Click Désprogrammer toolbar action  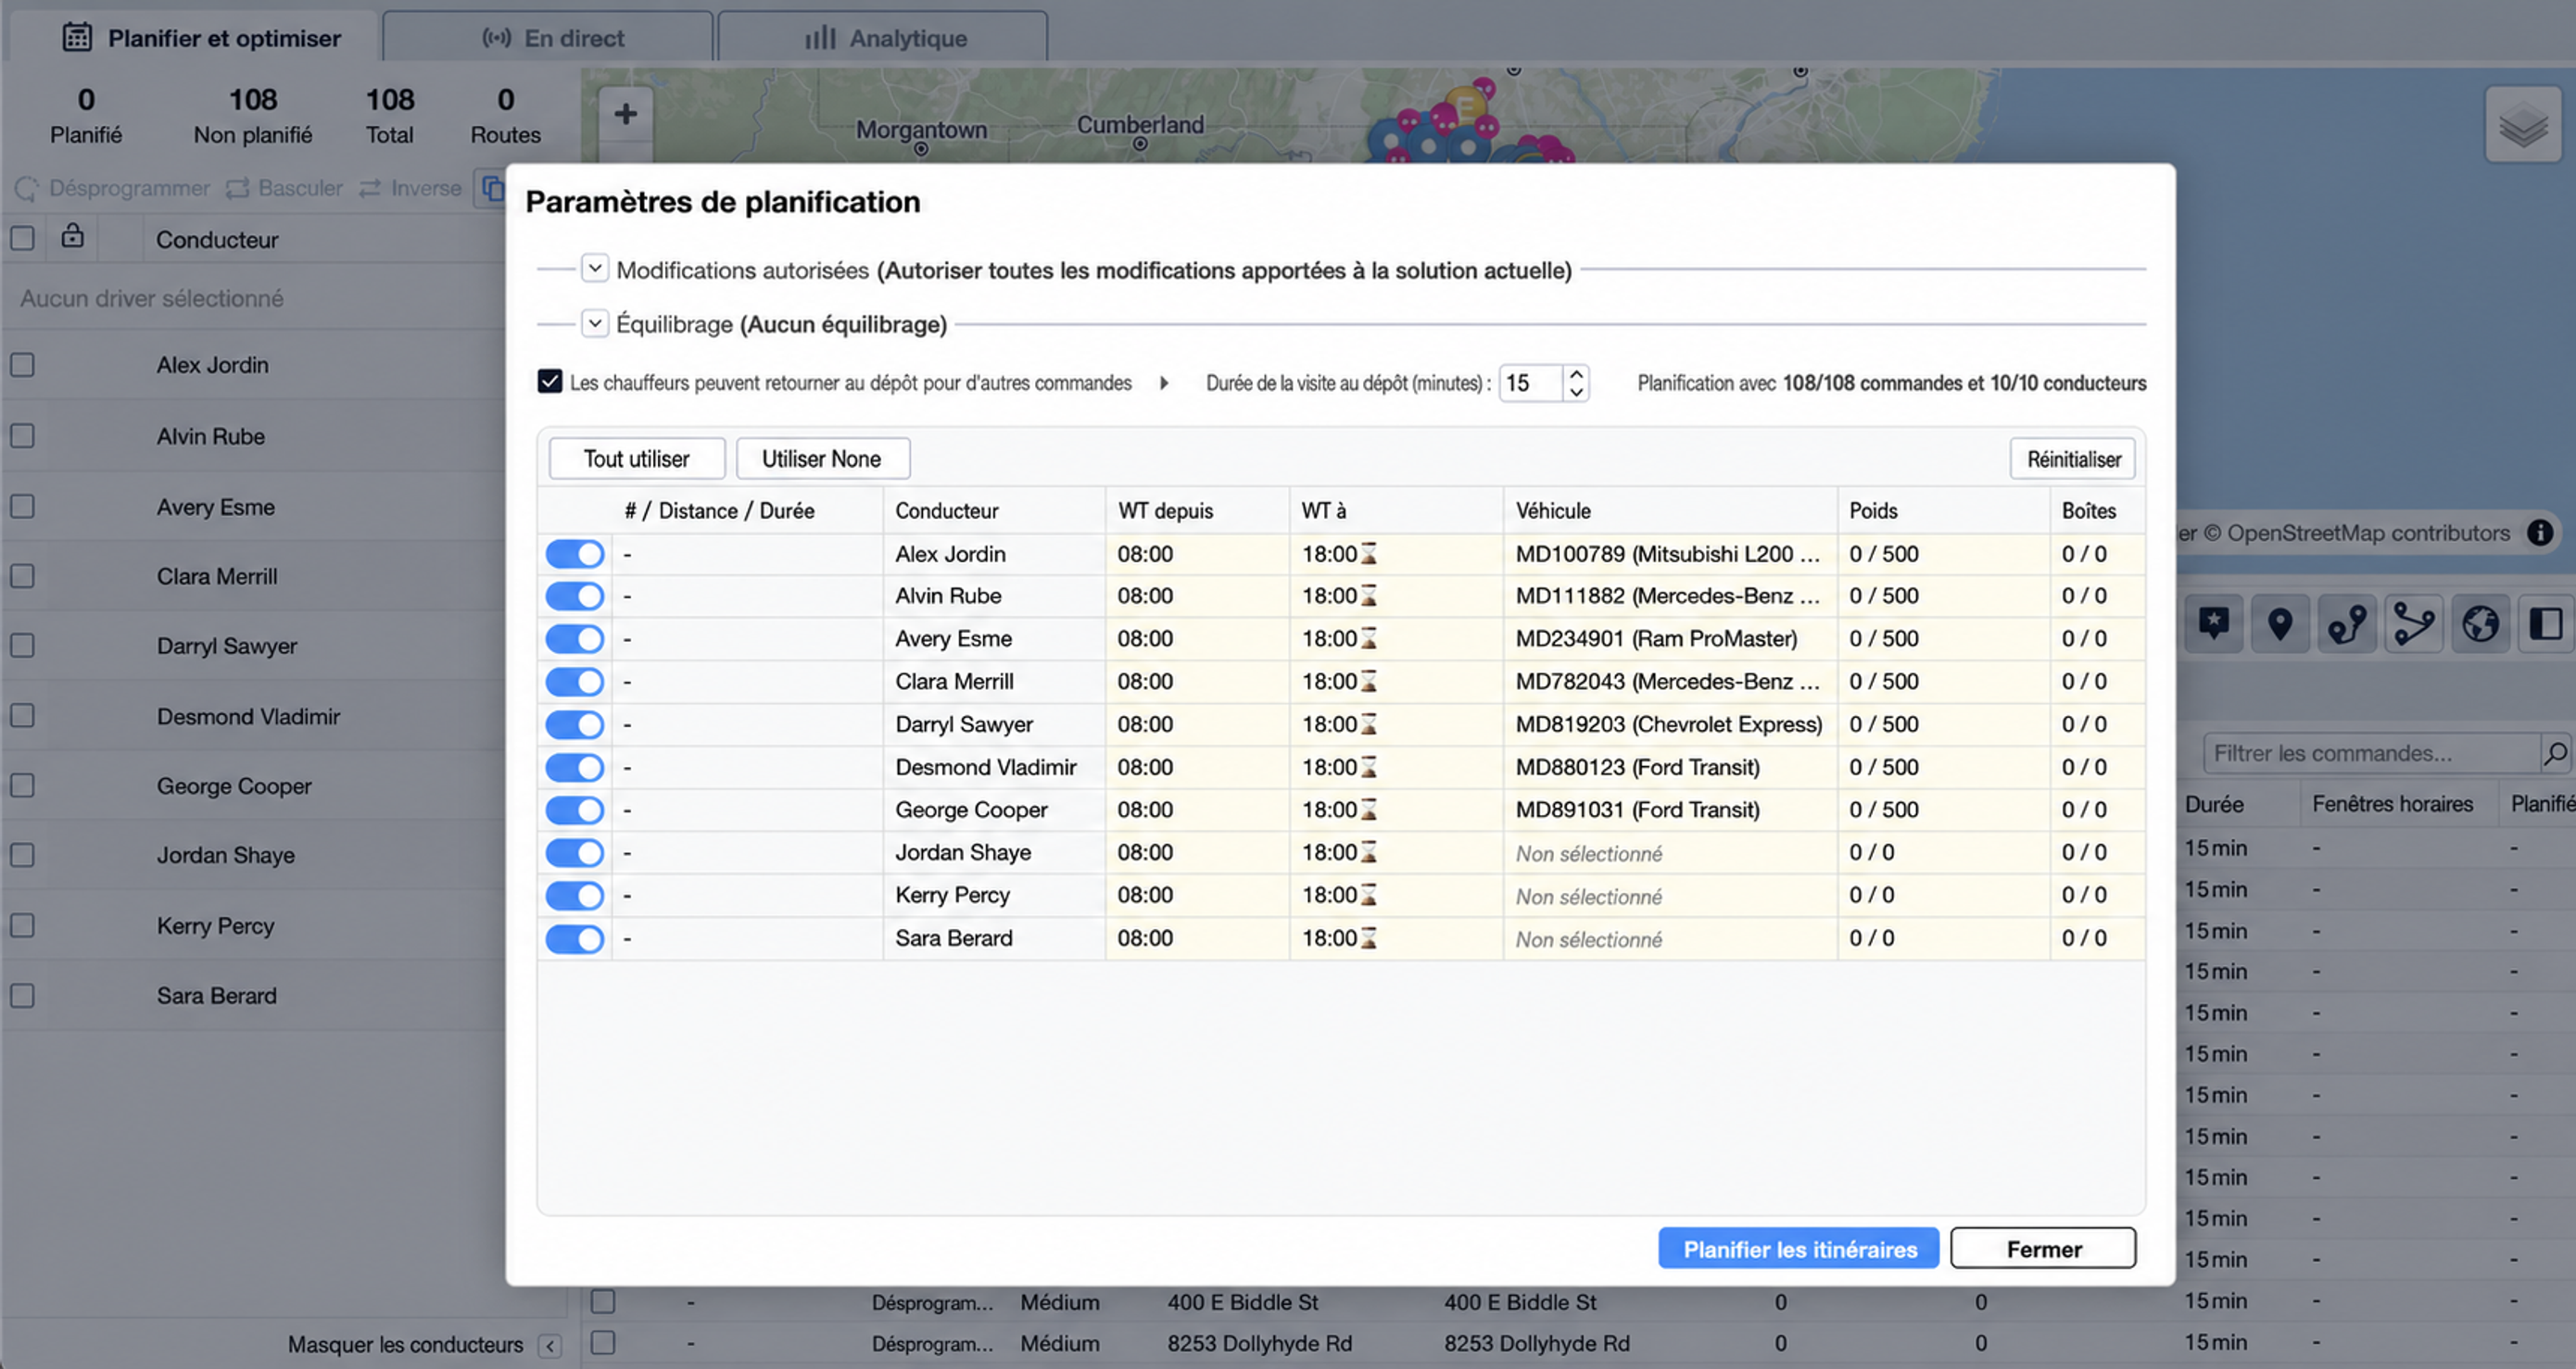coord(113,188)
